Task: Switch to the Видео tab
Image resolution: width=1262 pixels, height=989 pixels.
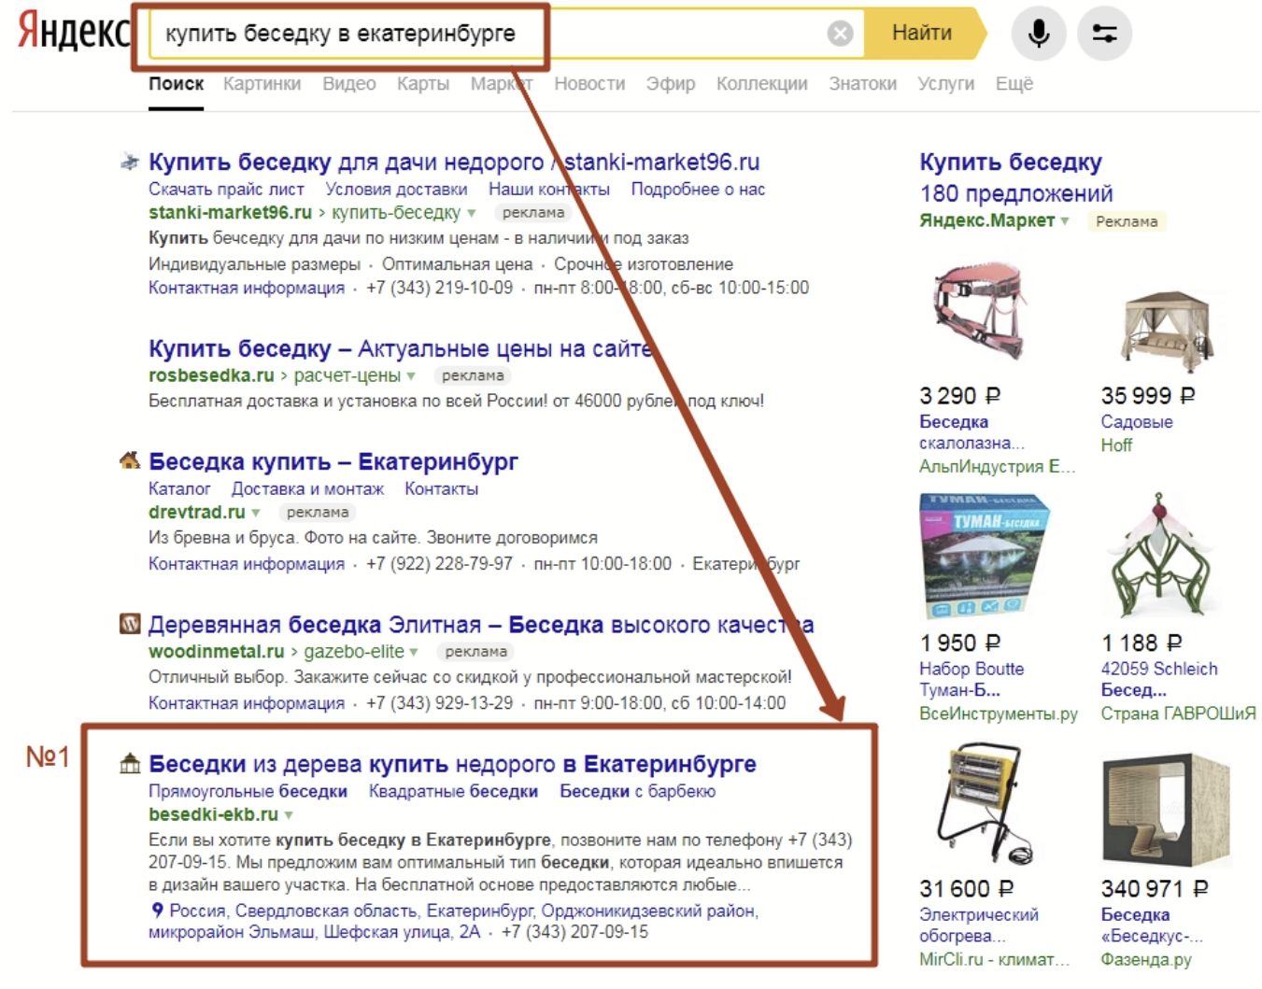Action: 349,84
